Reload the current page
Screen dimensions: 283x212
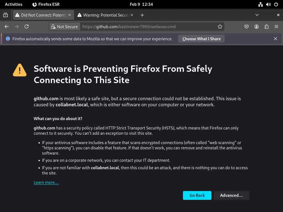coord(27,27)
